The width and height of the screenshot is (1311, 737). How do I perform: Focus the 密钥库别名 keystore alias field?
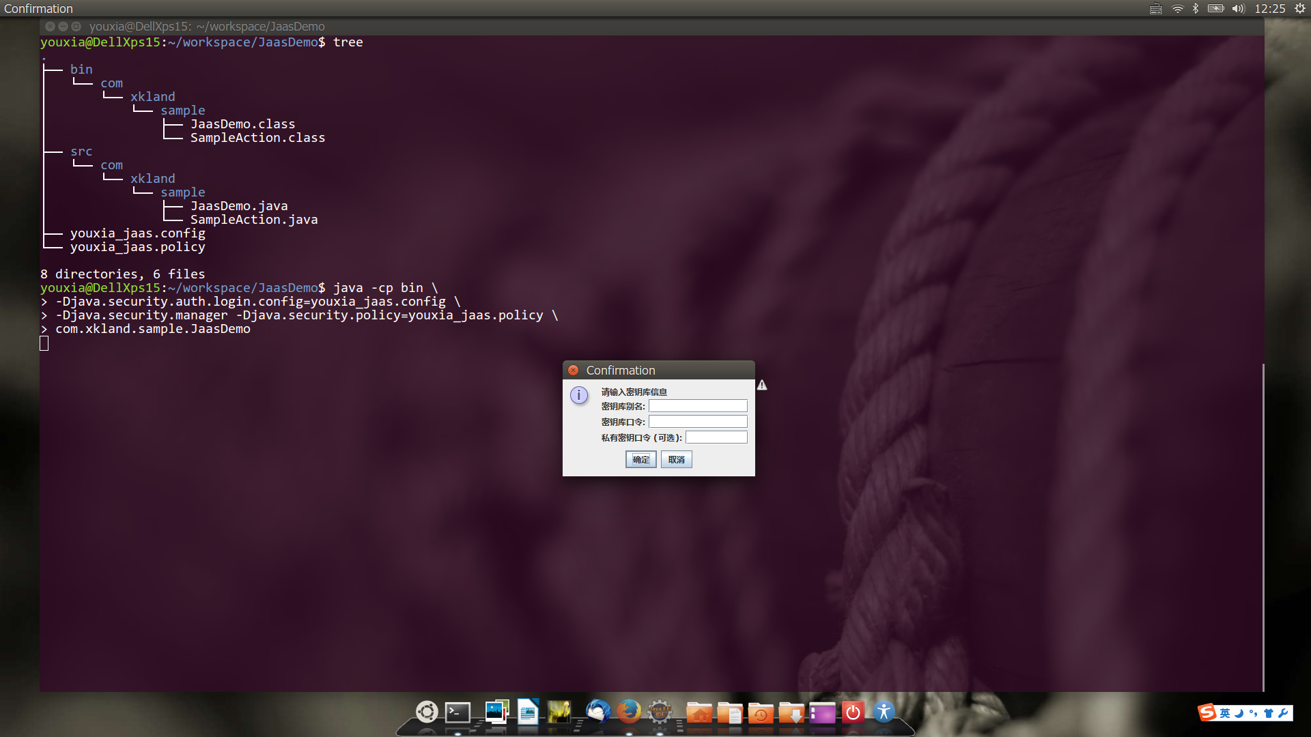pos(697,406)
